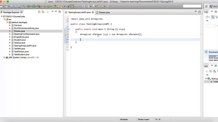Click the warning marker on line 8
The image size is (218, 122).
click(65, 35)
